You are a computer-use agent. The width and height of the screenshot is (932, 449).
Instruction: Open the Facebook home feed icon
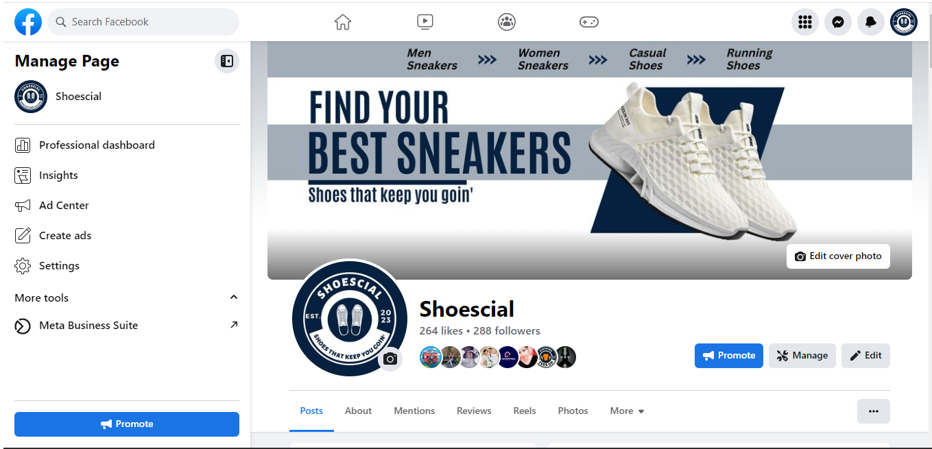(343, 22)
